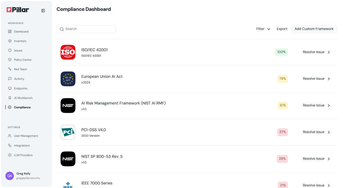343x188 pixels.
Task: Select the Compliance menu item
Action: (x=22, y=107)
